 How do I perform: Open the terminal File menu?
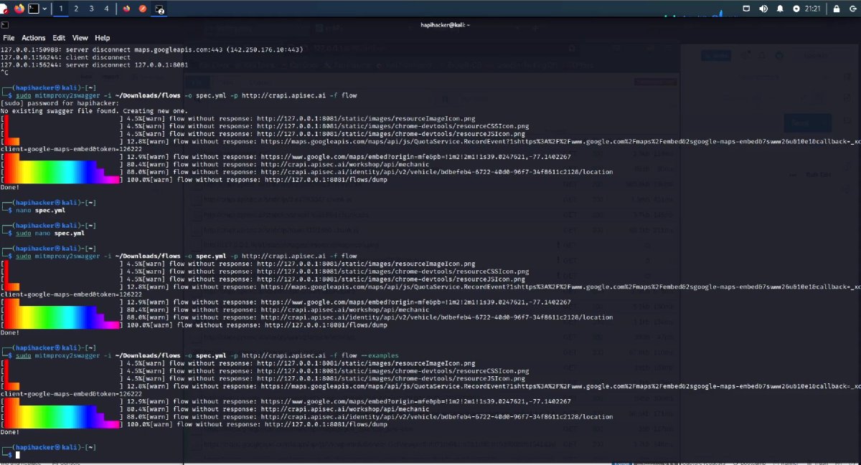pos(9,38)
